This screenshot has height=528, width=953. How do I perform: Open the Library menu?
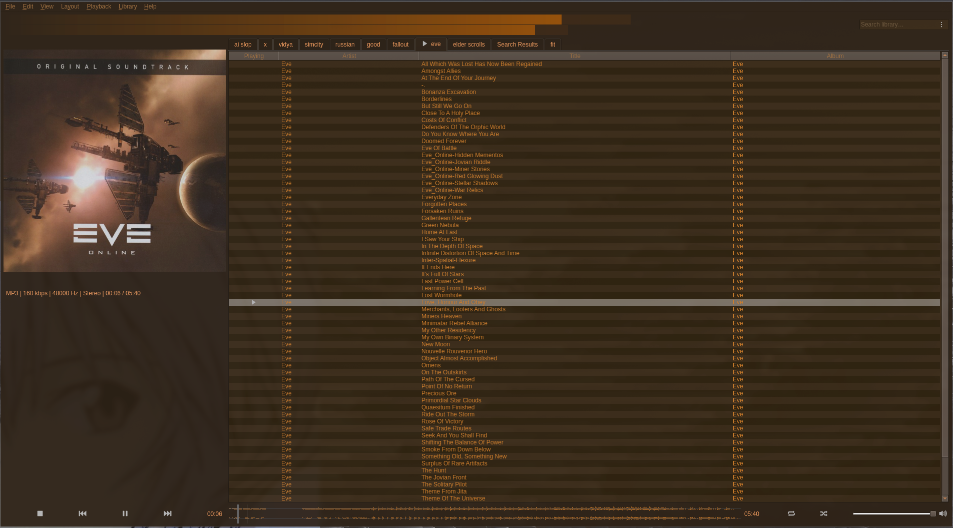click(x=128, y=7)
